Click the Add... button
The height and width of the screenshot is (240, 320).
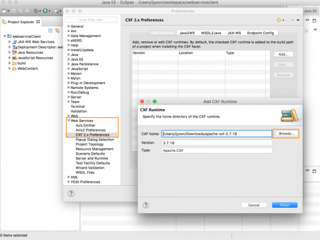283,54
